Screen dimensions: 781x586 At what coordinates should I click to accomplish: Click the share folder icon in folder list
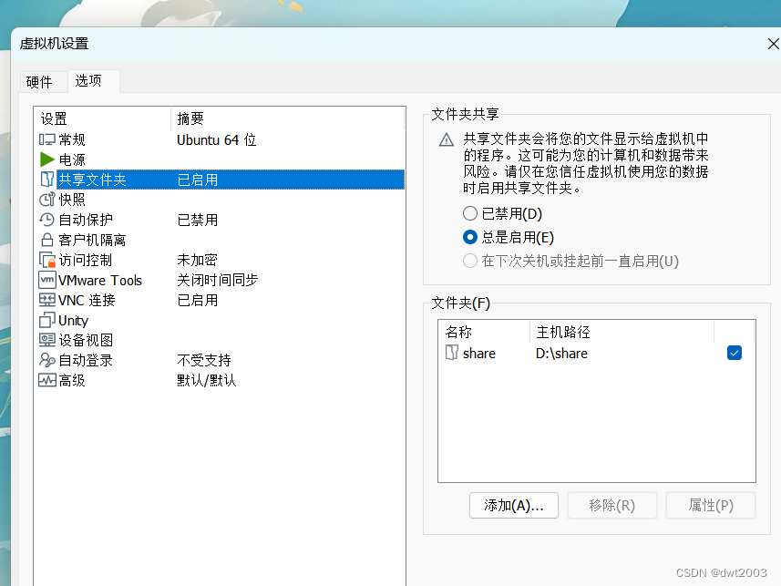(x=451, y=353)
